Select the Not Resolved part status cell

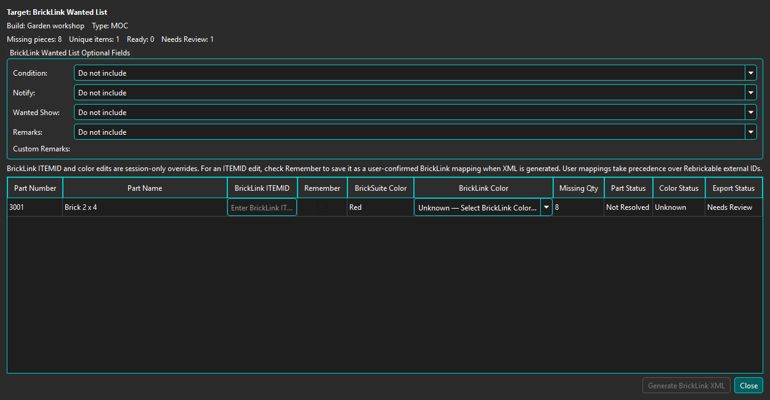628,207
